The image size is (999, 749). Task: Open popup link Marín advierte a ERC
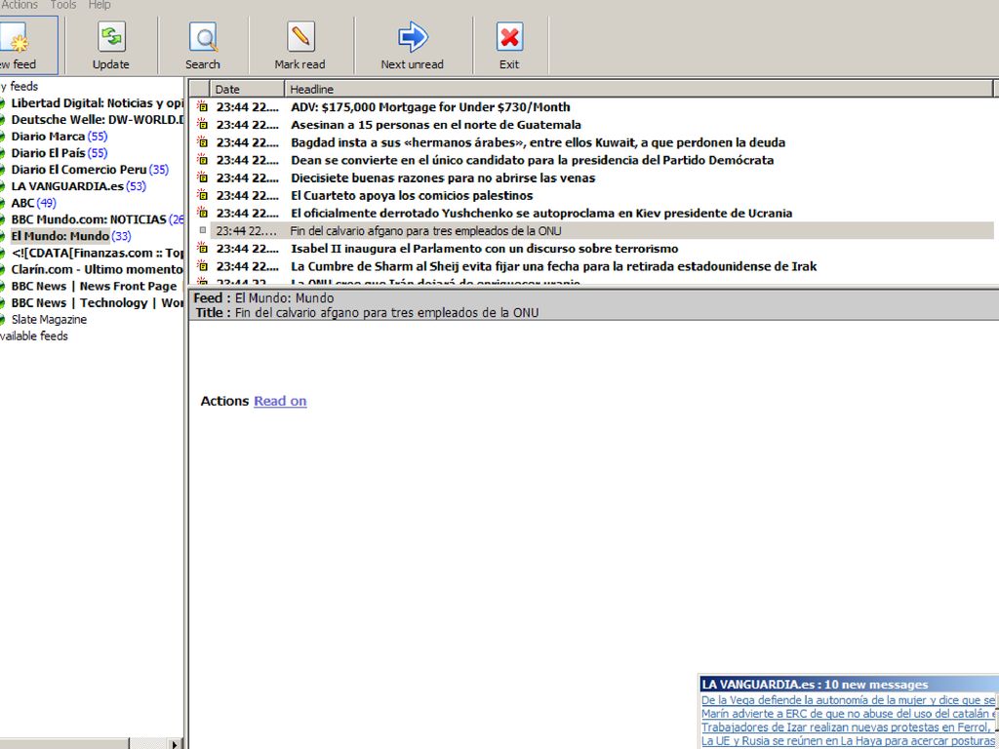coord(848,714)
